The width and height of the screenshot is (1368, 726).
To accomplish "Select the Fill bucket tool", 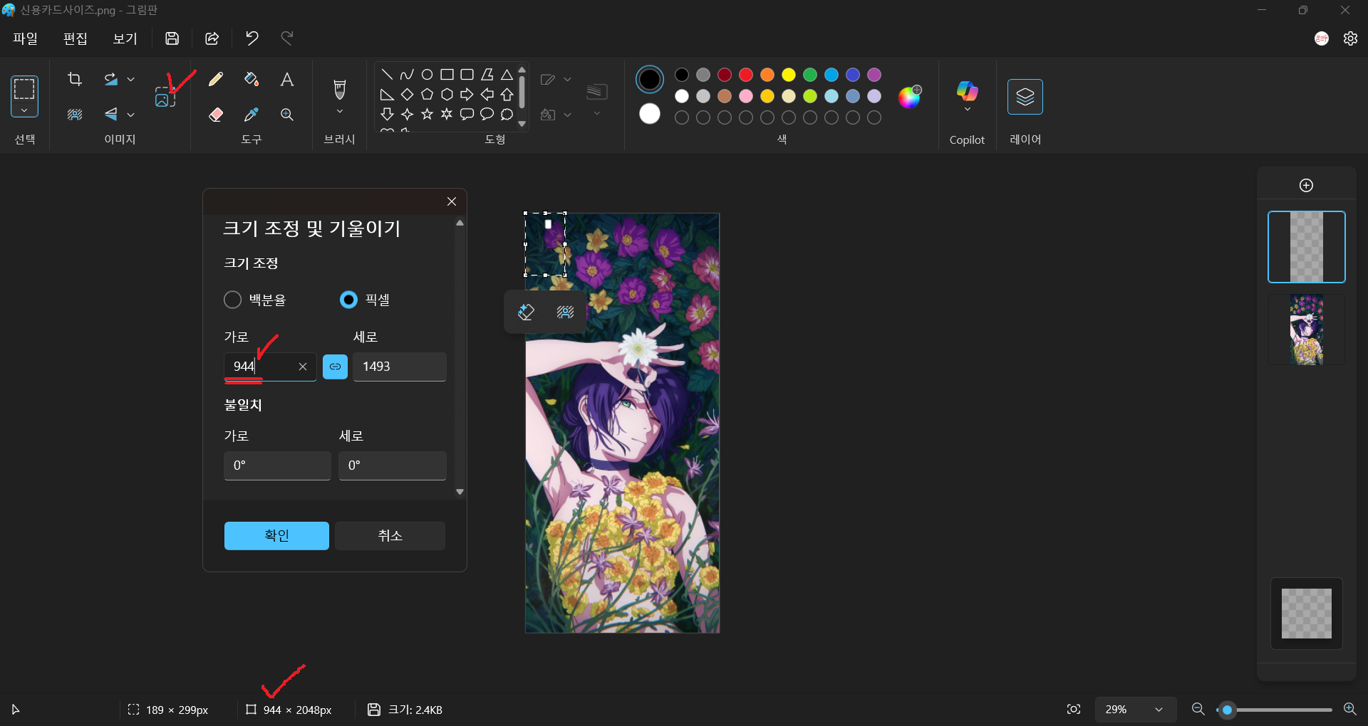I will (252, 79).
